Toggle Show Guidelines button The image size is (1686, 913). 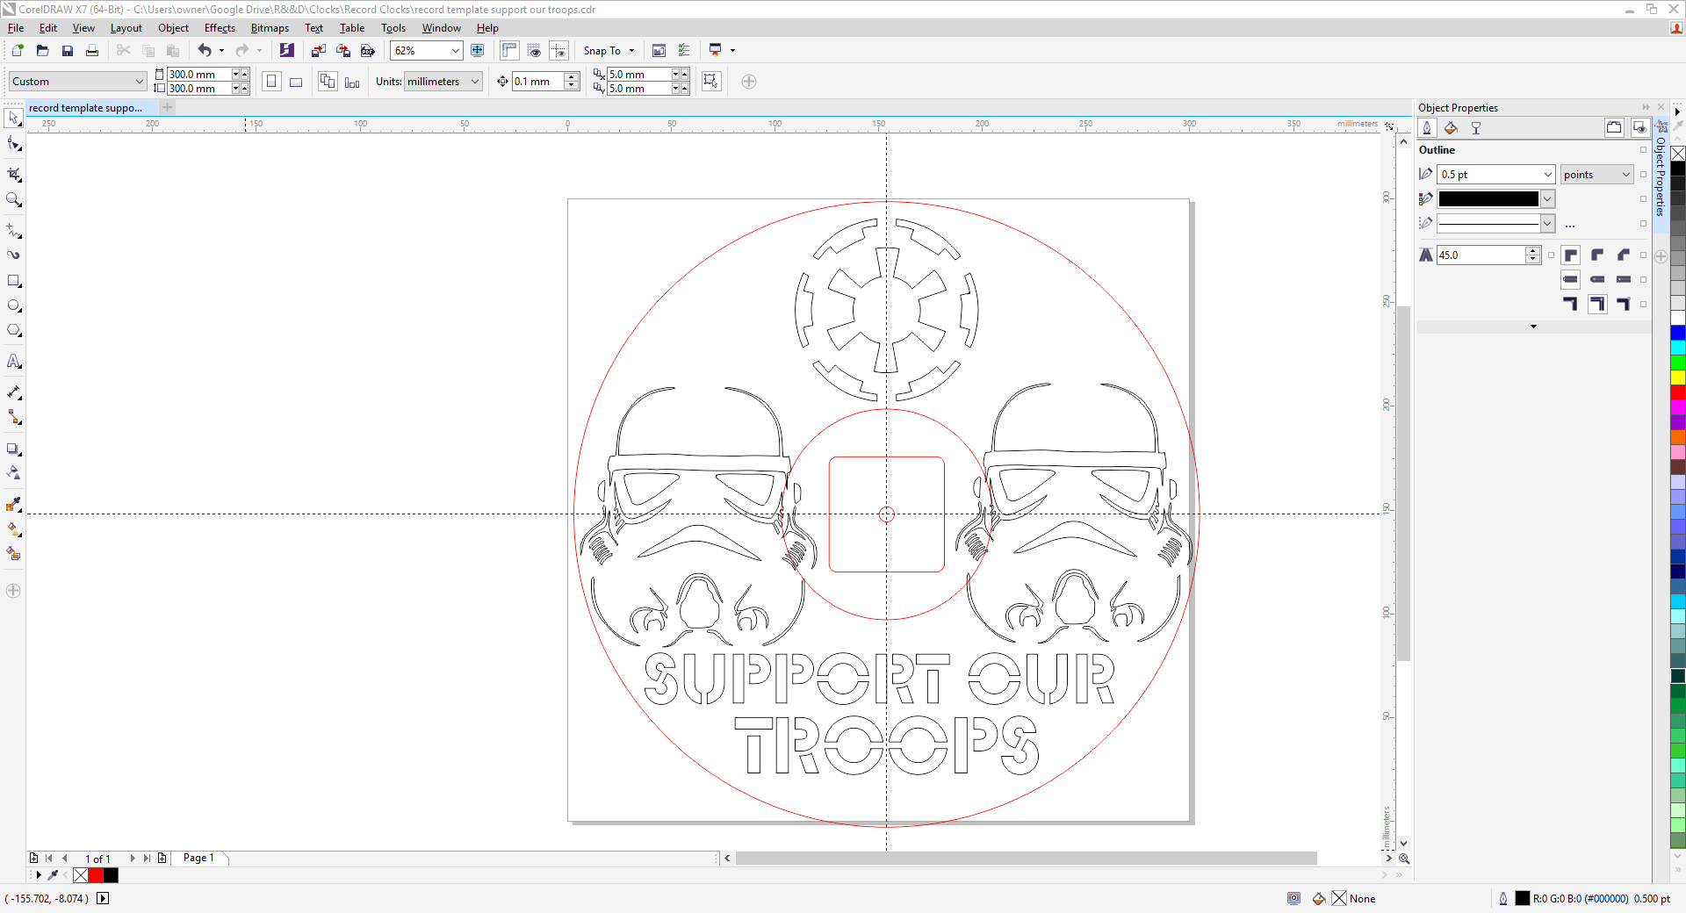click(559, 51)
